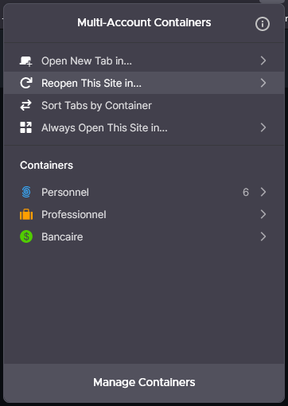Expand the Personnel container chevron

click(263, 192)
